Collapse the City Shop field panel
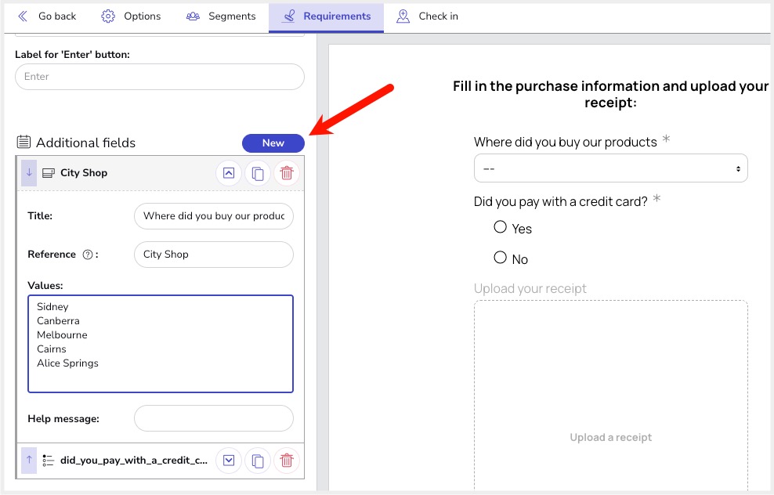The image size is (774, 495). [x=229, y=173]
